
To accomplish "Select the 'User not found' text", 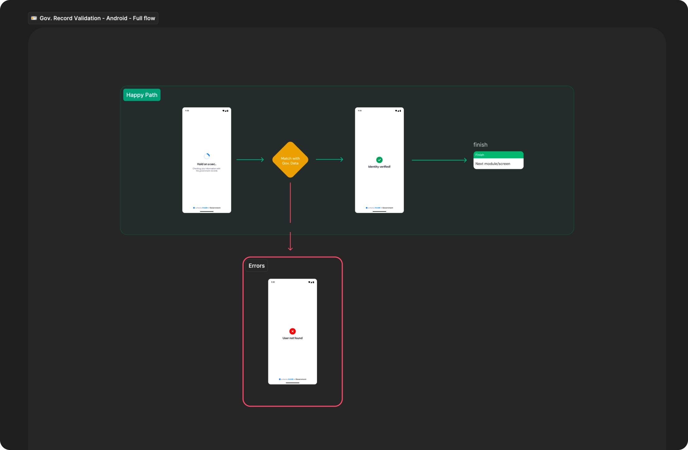I will tap(292, 338).
